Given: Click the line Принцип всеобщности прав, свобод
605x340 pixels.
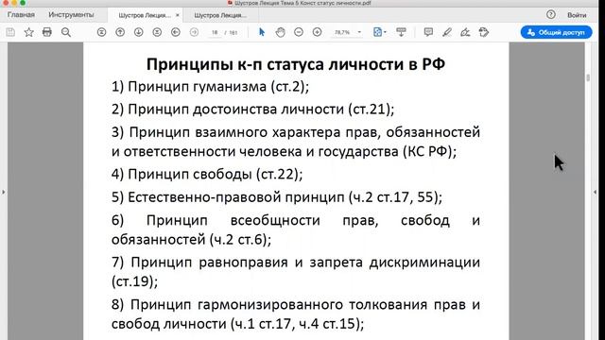Looking at the screenshot, I should (x=296, y=220).
